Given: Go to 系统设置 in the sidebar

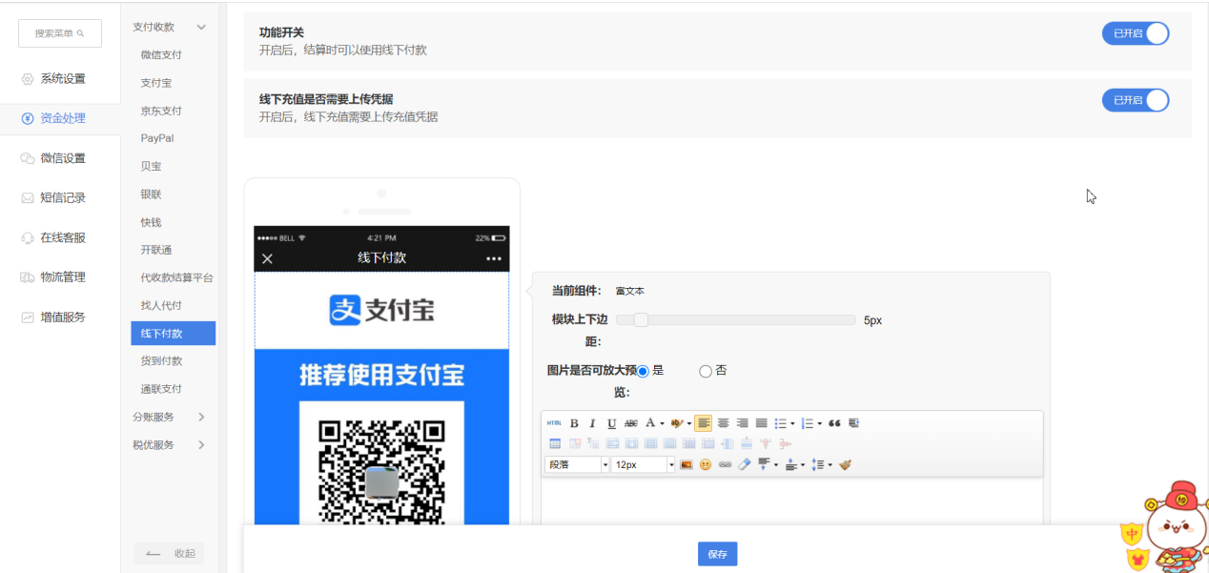Looking at the screenshot, I should pyautogui.click(x=62, y=78).
